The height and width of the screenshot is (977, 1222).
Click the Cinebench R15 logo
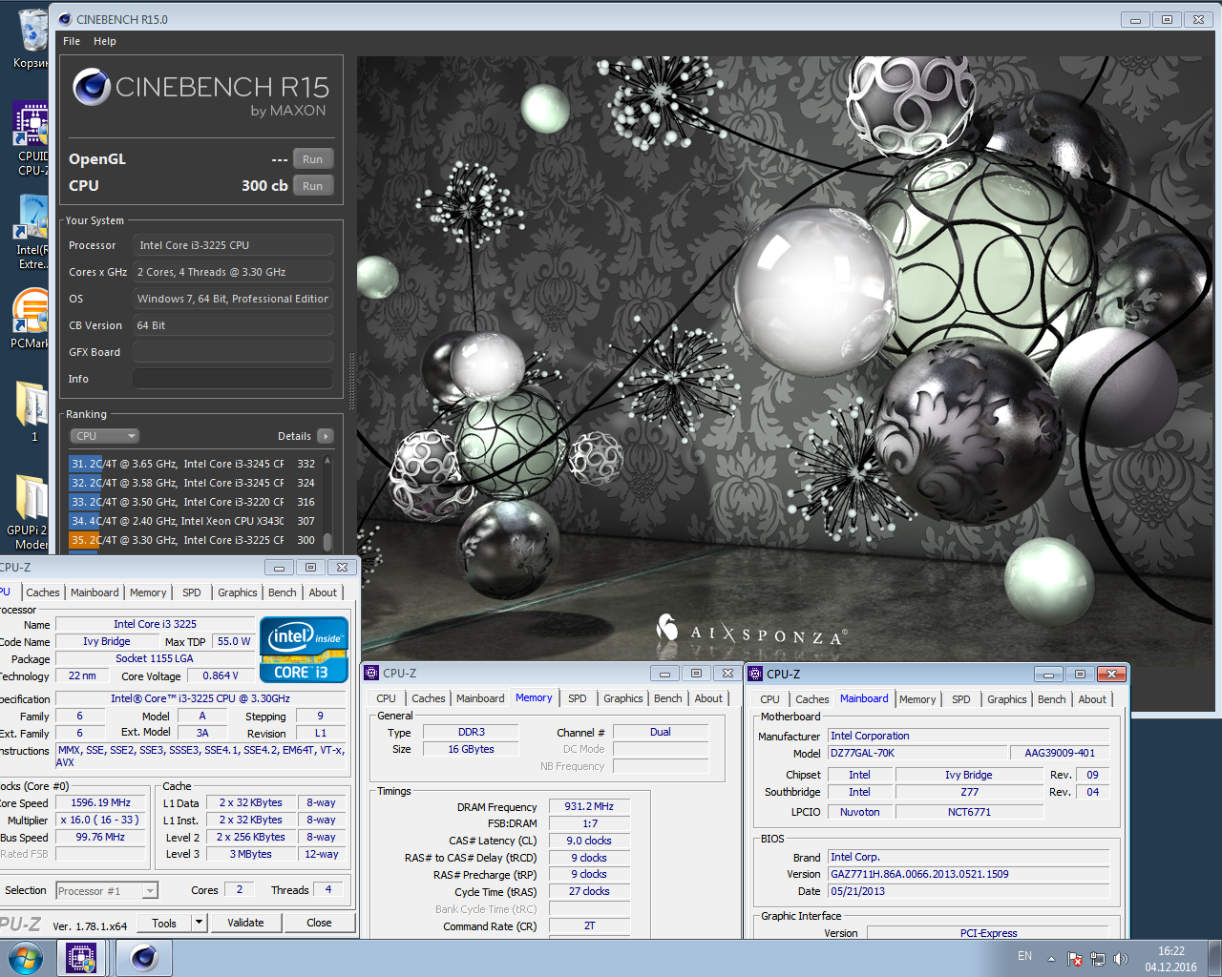200,93
